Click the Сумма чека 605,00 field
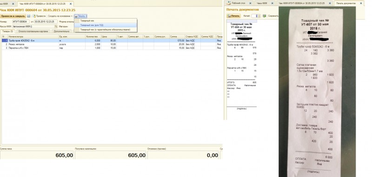The image size is (372, 177). click(x=37, y=155)
